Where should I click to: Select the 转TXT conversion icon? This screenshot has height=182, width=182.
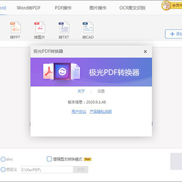(64, 30)
